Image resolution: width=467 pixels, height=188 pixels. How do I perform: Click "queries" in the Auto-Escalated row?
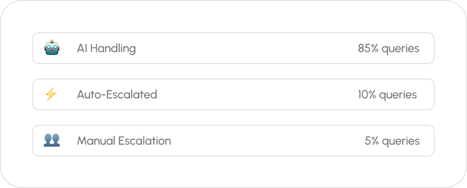click(399, 95)
